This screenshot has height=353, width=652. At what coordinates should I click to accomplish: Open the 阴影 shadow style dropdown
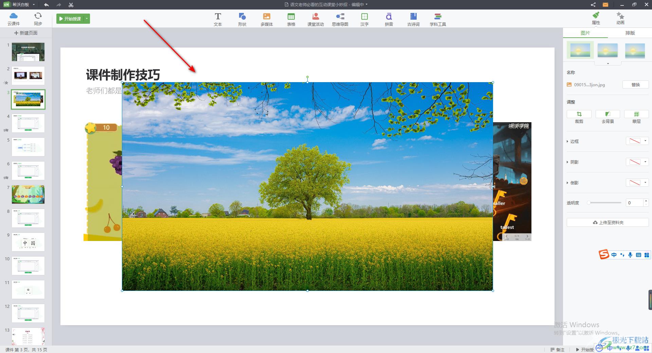(x=637, y=162)
